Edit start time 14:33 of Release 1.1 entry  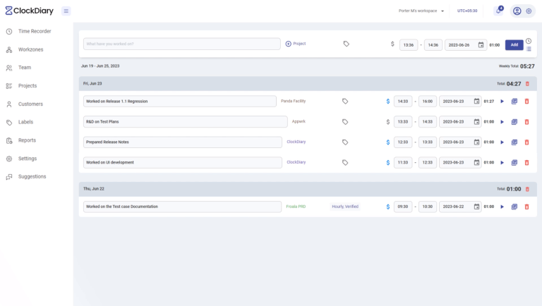[x=403, y=102]
